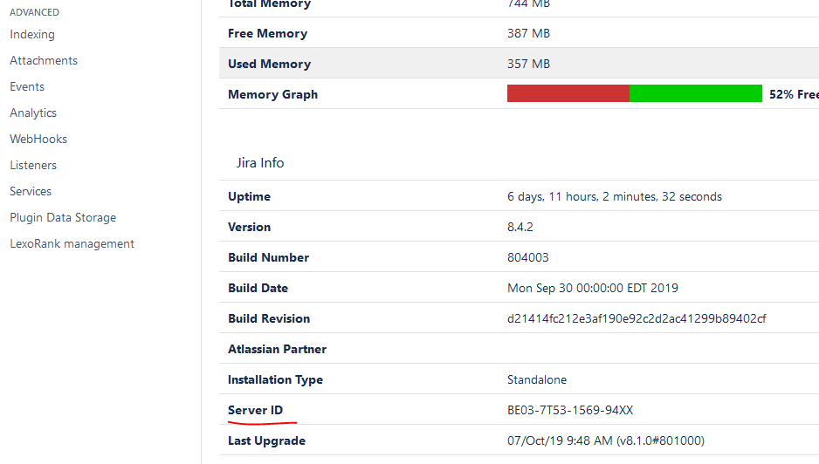Open Services in the sidebar
819x464 pixels.
click(x=31, y=192)
